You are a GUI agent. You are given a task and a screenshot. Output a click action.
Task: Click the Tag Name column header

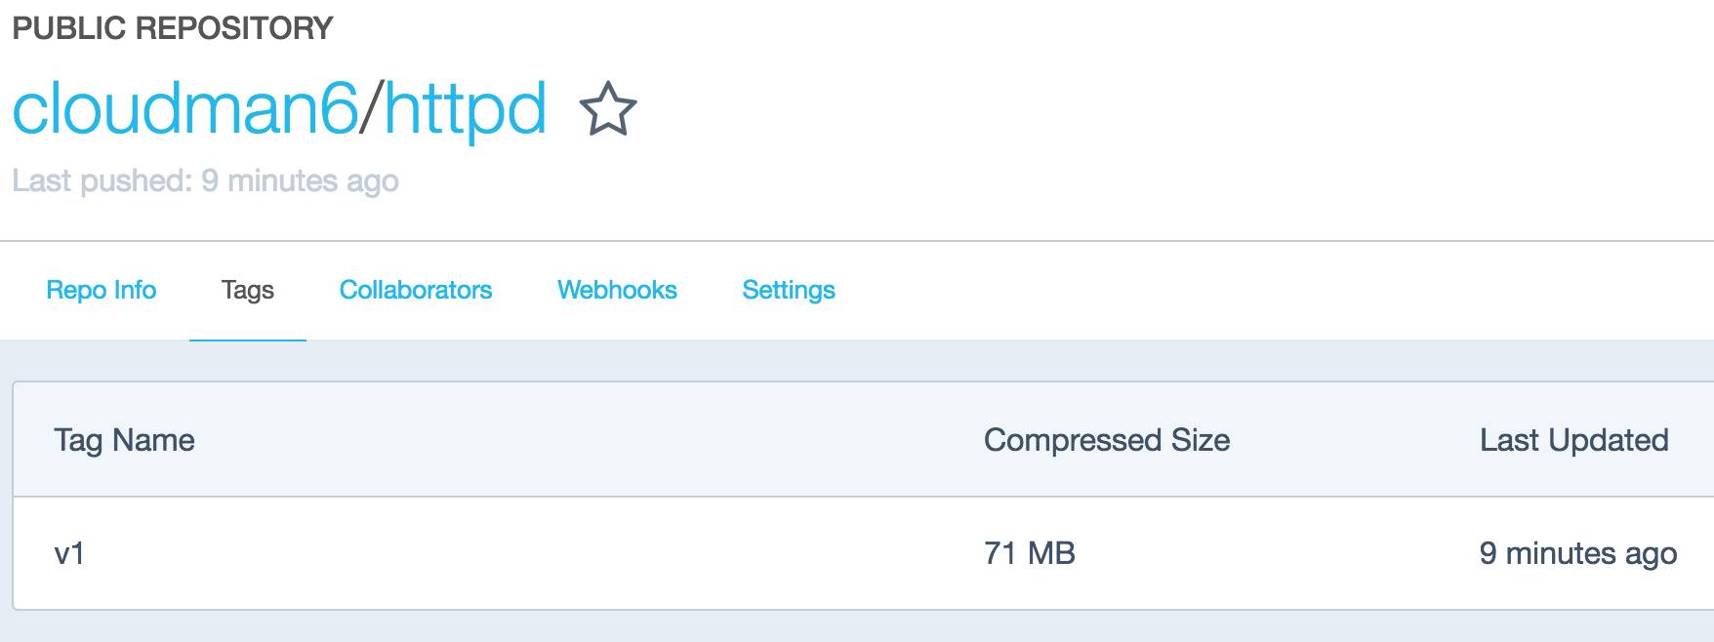(124, 440)
